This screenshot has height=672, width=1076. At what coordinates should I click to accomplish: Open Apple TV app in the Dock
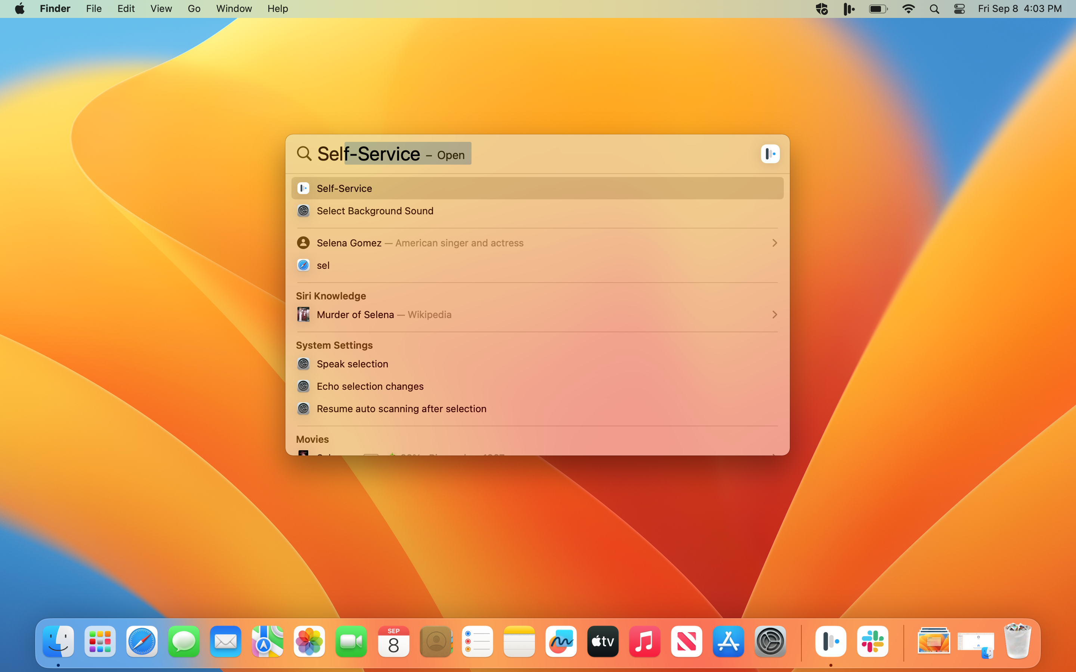pos(603,641)
